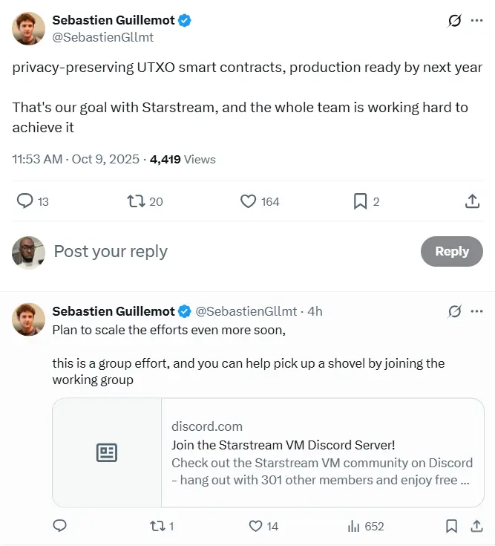The image size is (495, 546).
Task: Share the main post
Action: click(471, 201)
